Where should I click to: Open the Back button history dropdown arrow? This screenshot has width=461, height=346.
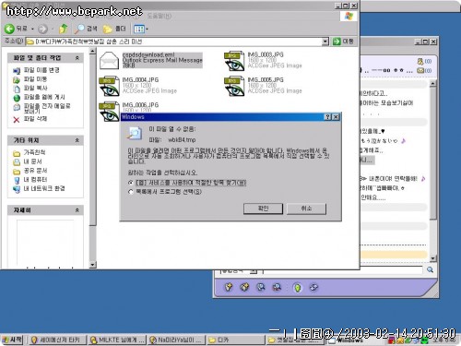pyautogui.click(x=32, y=30)
